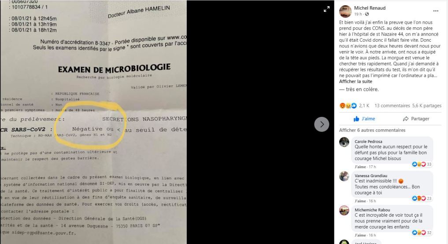Click the microbiology exam document photo
Image resolution: width=448 pixels, height=244 pixels.
pos(93,122)
